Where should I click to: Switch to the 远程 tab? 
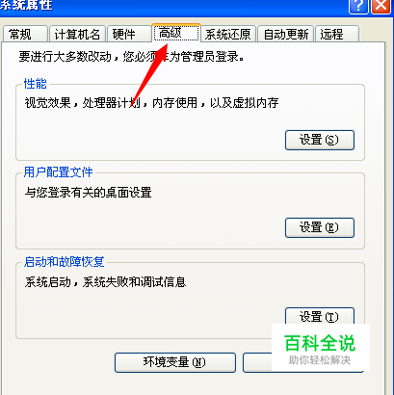tap(337, 34)
